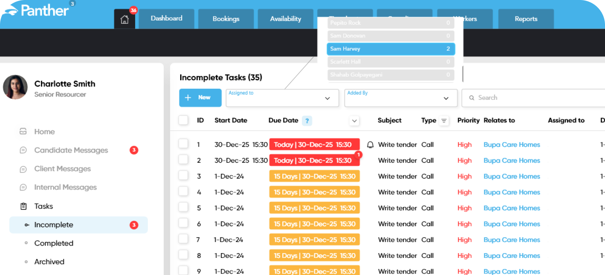The image size is (605, 275).
Task: Tick the select-all checkbox in table header
Action: (183, 120)
